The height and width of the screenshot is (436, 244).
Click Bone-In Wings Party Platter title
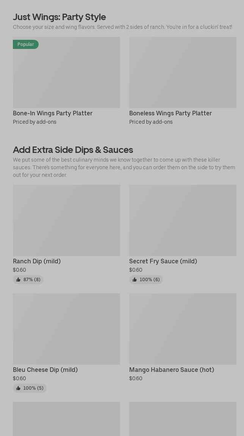53,113
